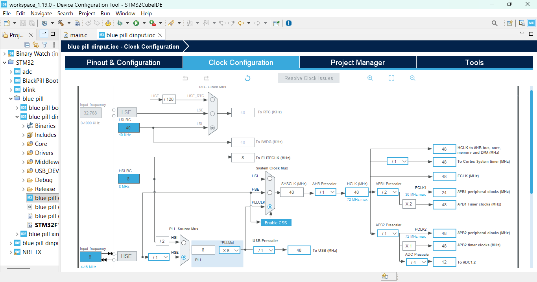The width and height of the screenshot is (537, 282).
Task: Click the green Run button in toolbar
Action: [136, 24]
